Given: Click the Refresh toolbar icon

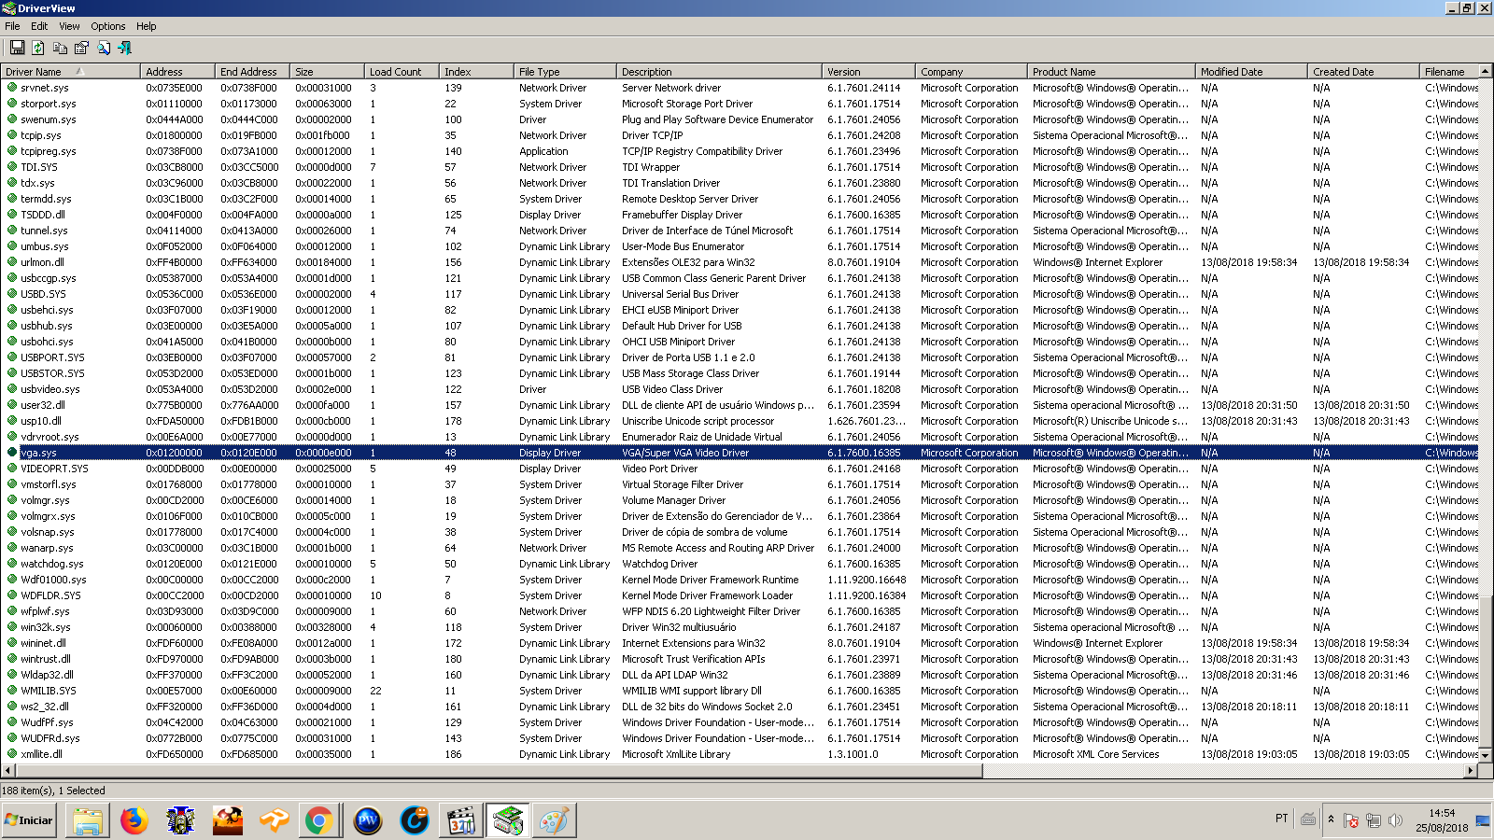Looking at the screenshot, I should pyautogui.click(x=38, y=48).
